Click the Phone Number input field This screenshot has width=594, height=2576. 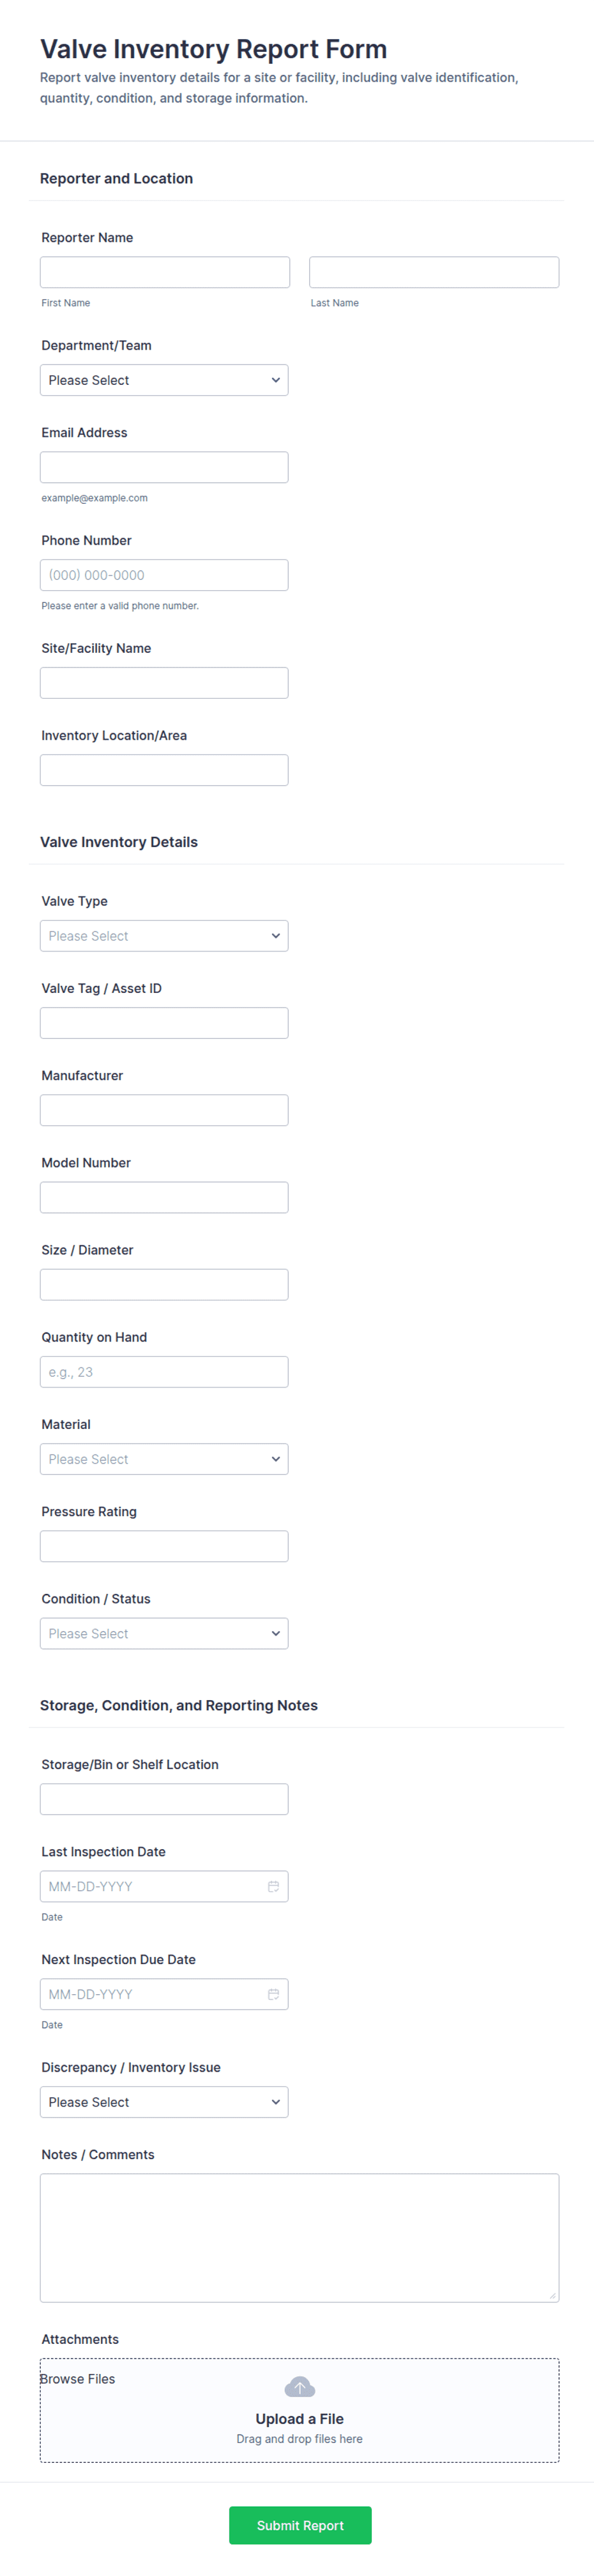[x=164, y=575]
